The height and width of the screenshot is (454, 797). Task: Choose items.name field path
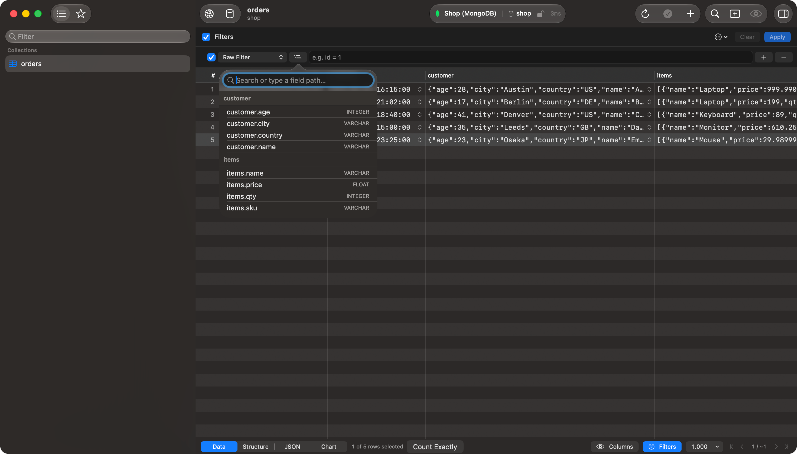(298, 173)
